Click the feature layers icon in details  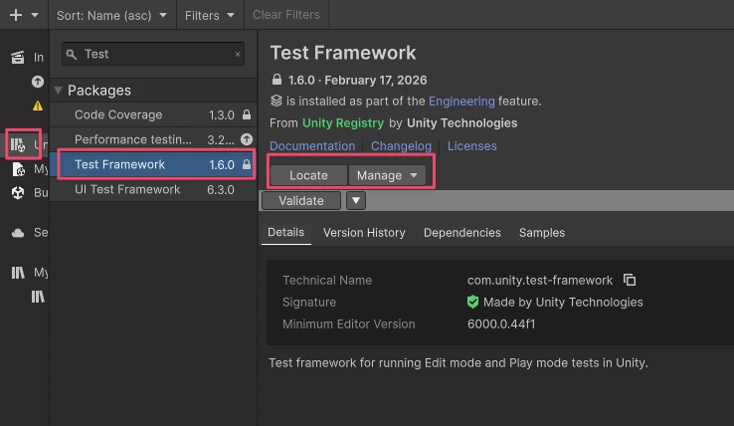click(276, 101)
